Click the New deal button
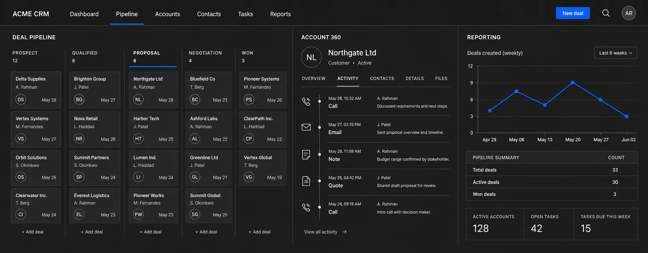This screenshot has height=253, width=648. coord(573,13)
